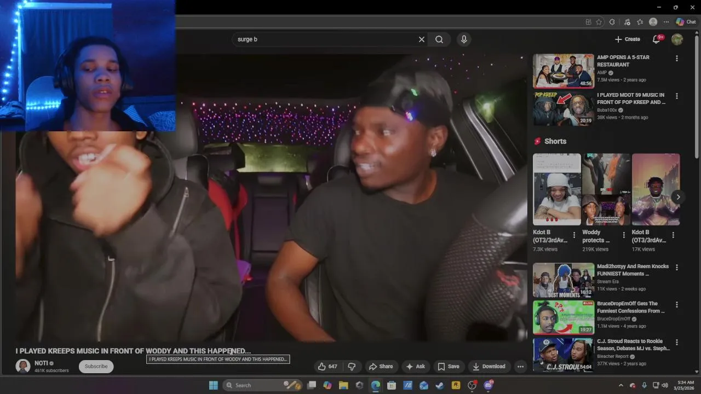This screenshot has height=394, width=701.
Task: Open 'I PLAYED MDOT 59 MUSIC' title
Action: pyautogui.click(x=631, y=99)
